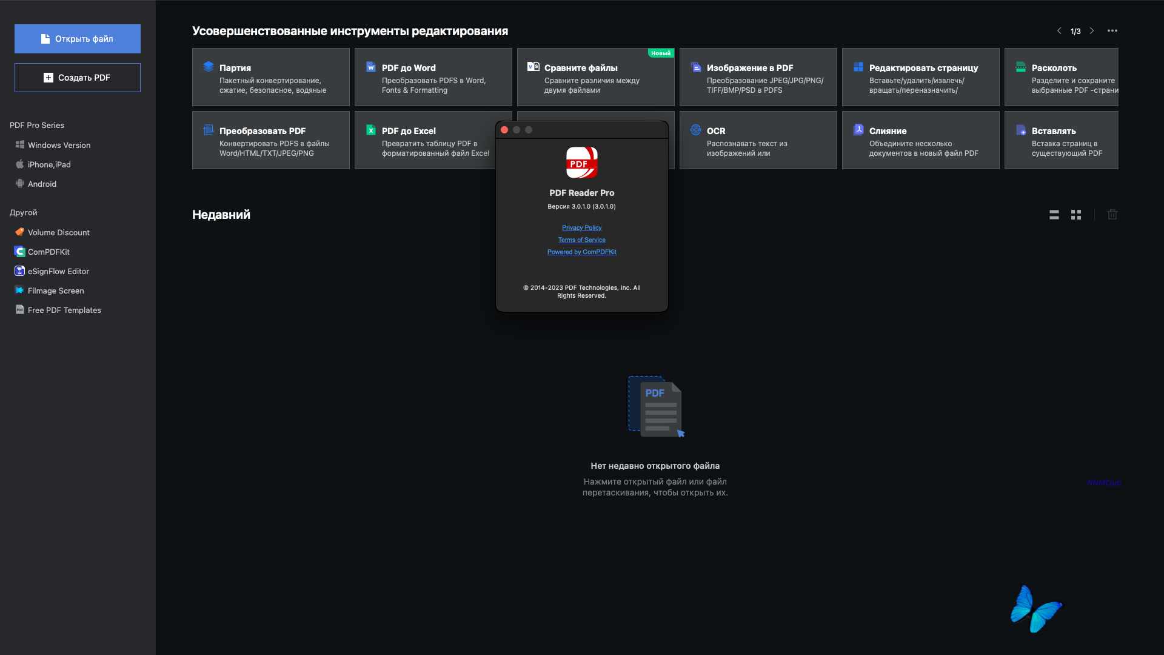Open the Windows Version sidebar item
The image size is (1164, 655).
click(59, 145)
